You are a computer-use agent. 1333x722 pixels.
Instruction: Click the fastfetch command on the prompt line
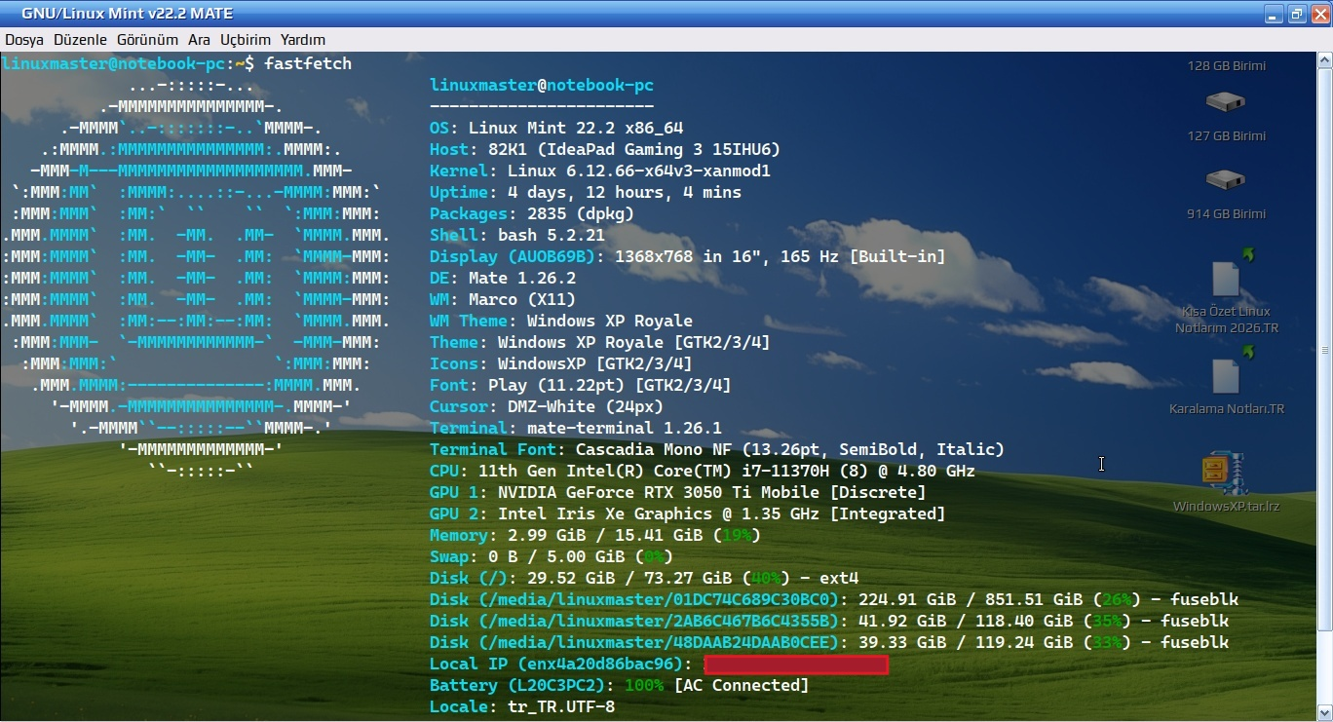(308, 63)
